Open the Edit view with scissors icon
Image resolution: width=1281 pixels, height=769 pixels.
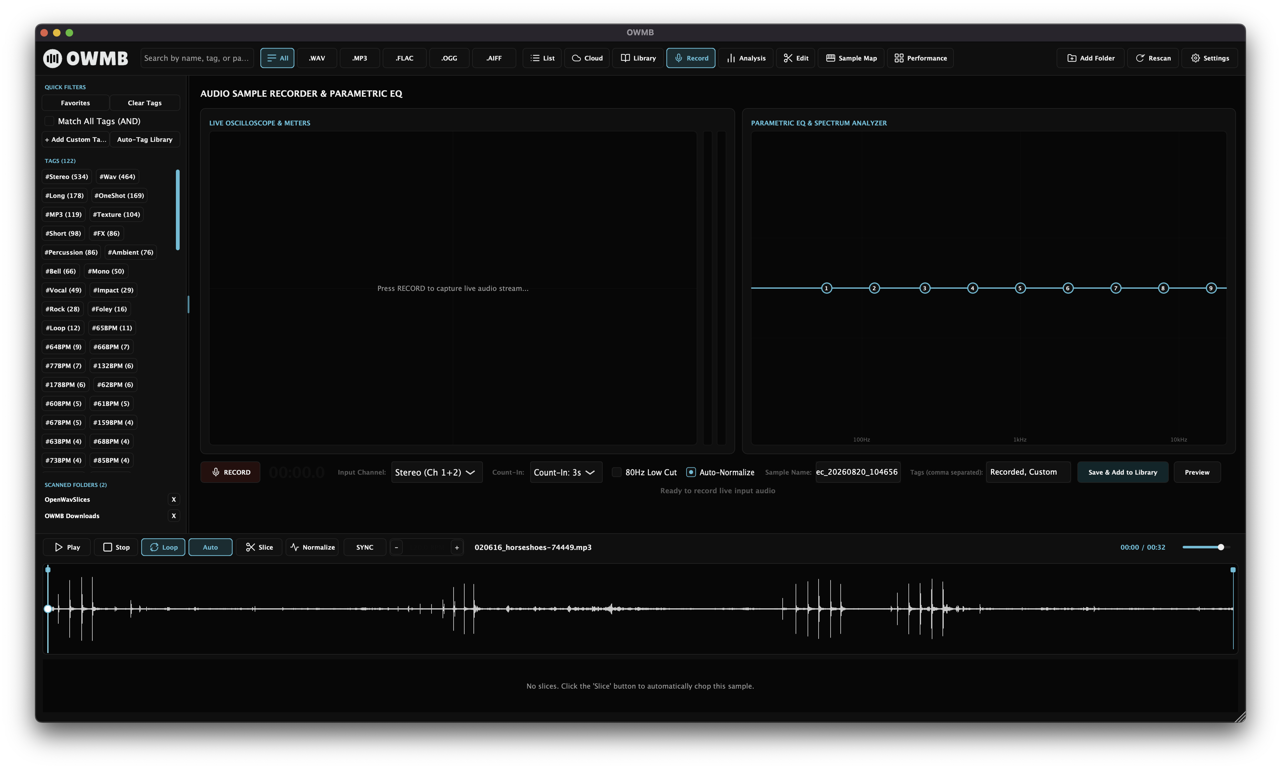pyautogui.click(x=796, y=58)
